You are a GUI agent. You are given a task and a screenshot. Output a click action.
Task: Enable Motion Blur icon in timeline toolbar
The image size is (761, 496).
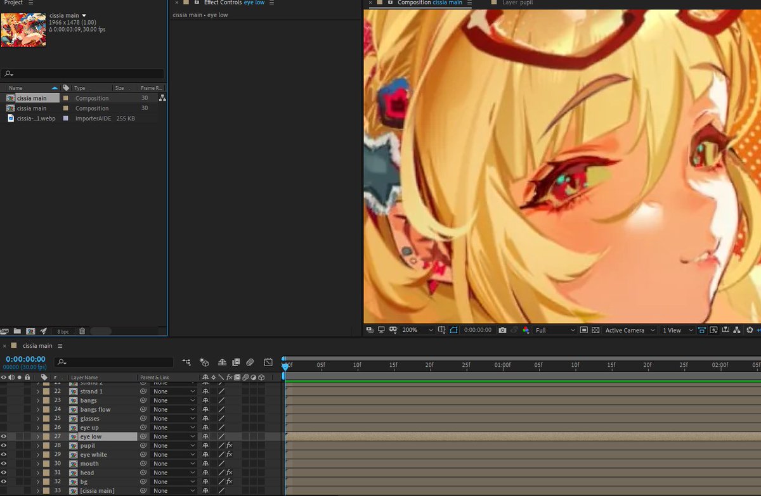coord(250,362)
